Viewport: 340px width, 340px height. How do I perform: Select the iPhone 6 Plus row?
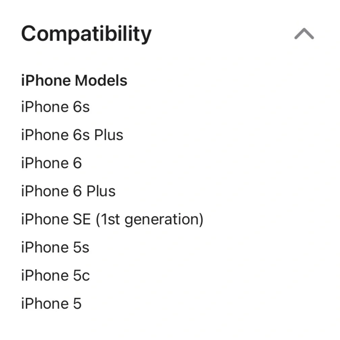pos(68,191)
